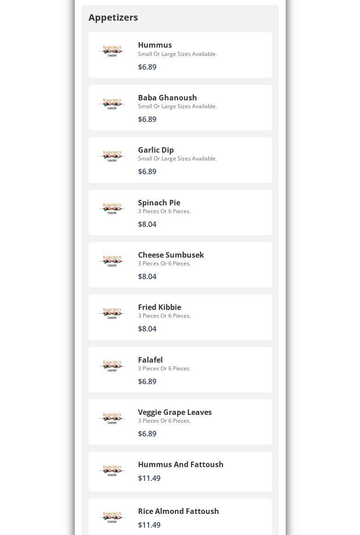Click the Kabobgy logo beside Fried Kibbie
This screenshot has width=360, height=535.
point(112,313)
